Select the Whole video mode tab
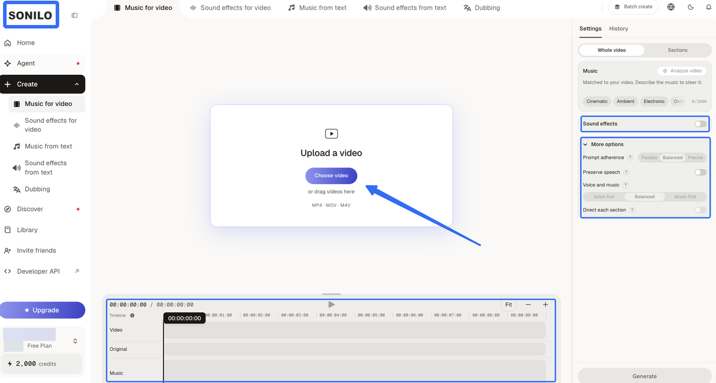716x383 pixels. point(611,50)
